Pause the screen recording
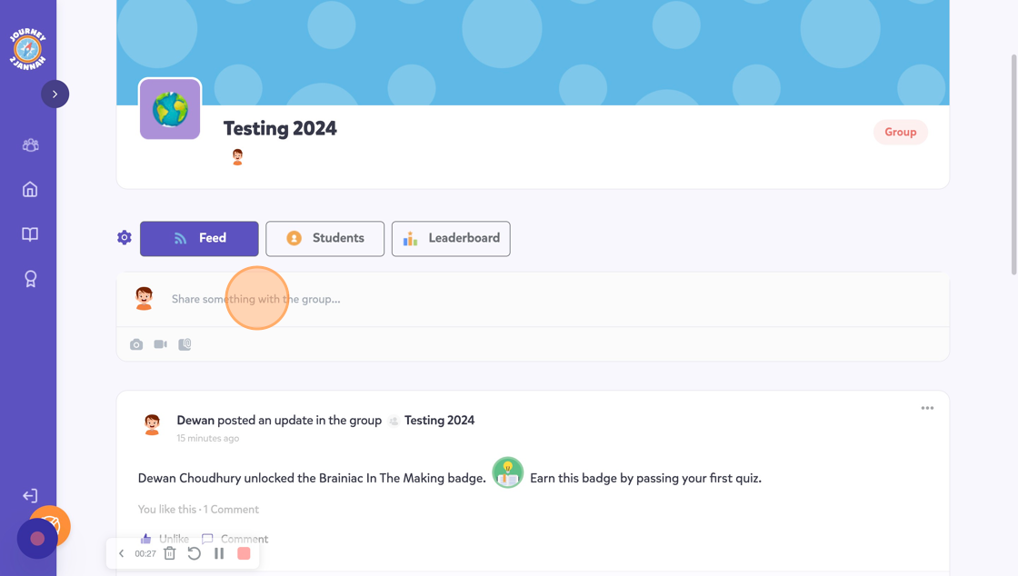 click(x=219, y=553)
